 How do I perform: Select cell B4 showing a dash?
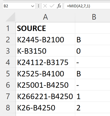(x=92, y=62)
